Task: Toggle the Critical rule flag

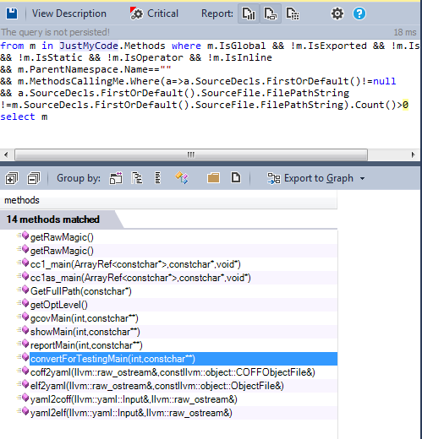Action: 154,14
